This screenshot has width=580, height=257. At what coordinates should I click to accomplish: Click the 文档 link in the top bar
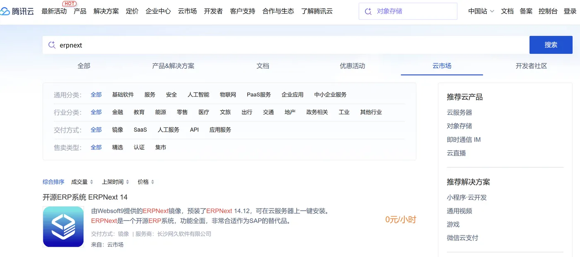[x=507, y=11]
